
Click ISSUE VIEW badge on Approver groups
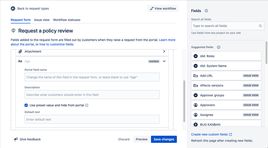251,95
